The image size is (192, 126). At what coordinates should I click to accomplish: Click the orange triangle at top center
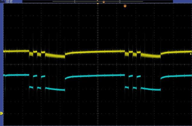coord(98,4)
